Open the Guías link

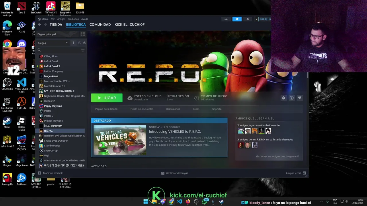point(196,109)
